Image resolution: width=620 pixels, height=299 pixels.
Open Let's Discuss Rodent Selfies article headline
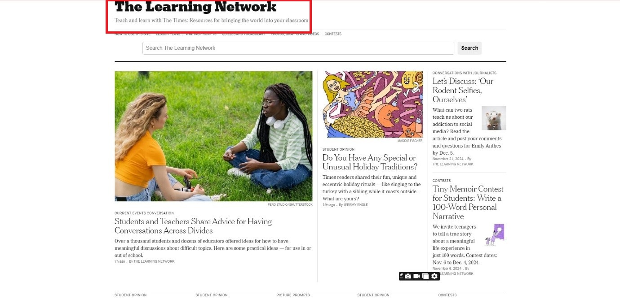463,90
